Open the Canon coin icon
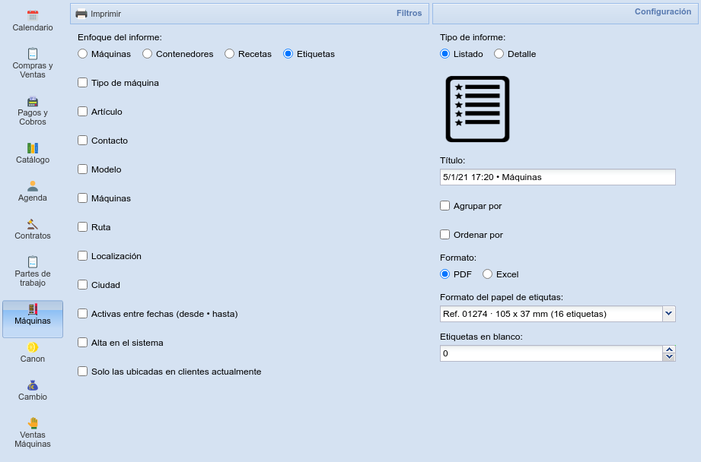This screenshot has width=701, height=462. tap(33, 347)
